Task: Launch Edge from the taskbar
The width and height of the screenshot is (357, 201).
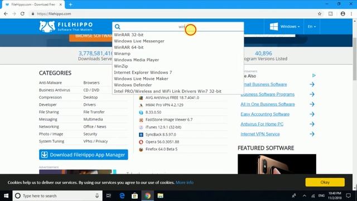Action: pos(122,196)
